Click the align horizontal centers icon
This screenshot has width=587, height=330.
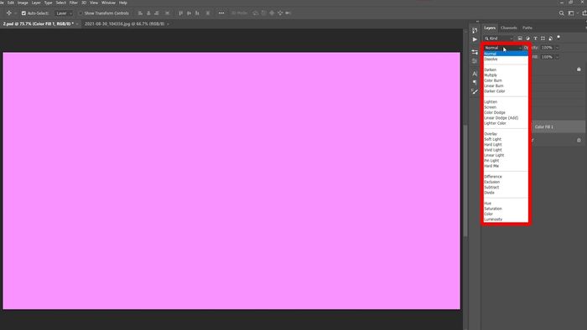coord(148,13)
